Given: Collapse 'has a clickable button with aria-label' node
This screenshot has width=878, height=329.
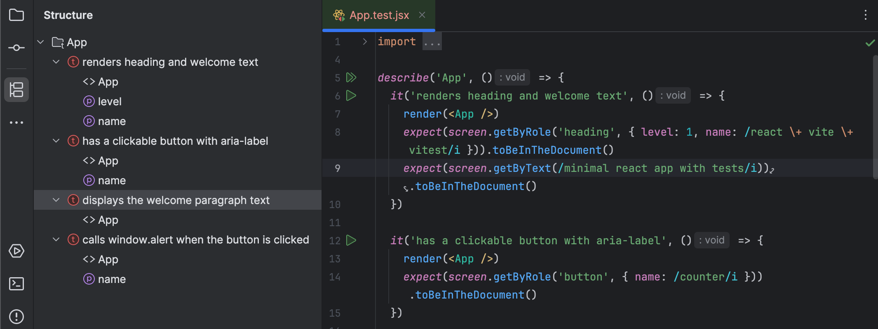Looking at the screenshot, I should point(56,141).
